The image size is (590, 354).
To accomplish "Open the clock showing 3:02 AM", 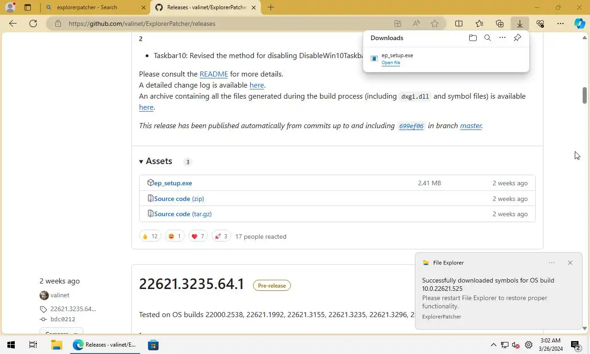I will [x=550, y=345].
